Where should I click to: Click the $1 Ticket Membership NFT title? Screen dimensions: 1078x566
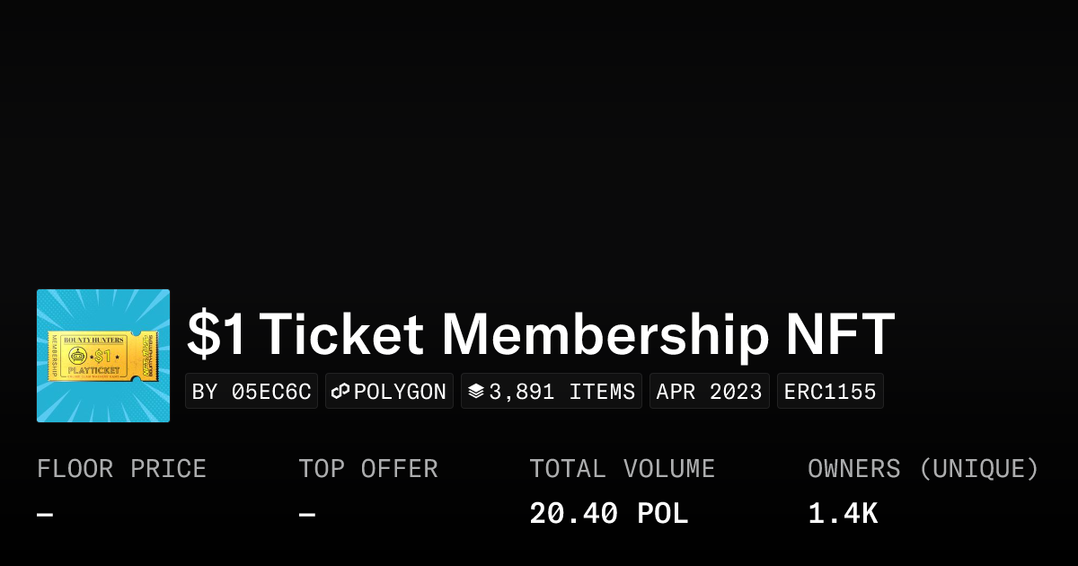click(541, 334)
